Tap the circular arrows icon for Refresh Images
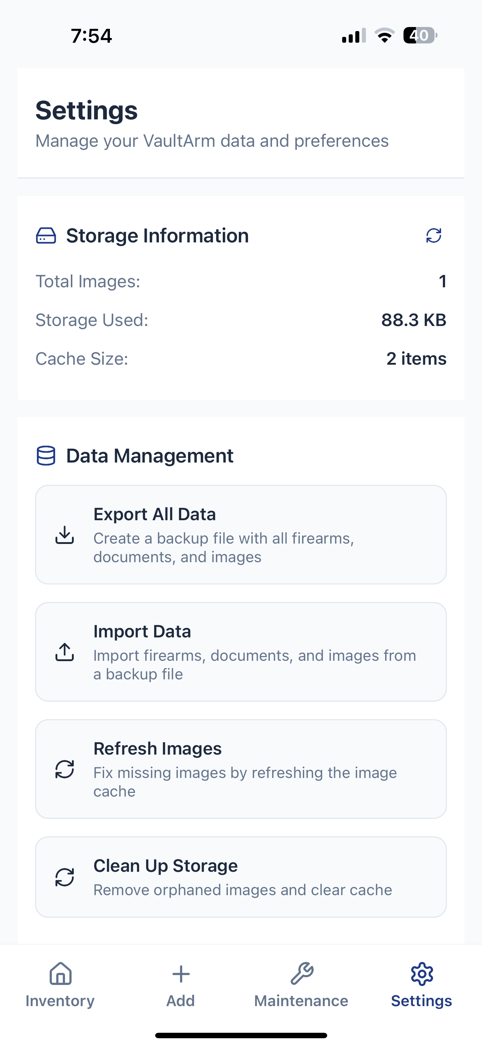Viewport: 482px width, 1047px height. 65,769
